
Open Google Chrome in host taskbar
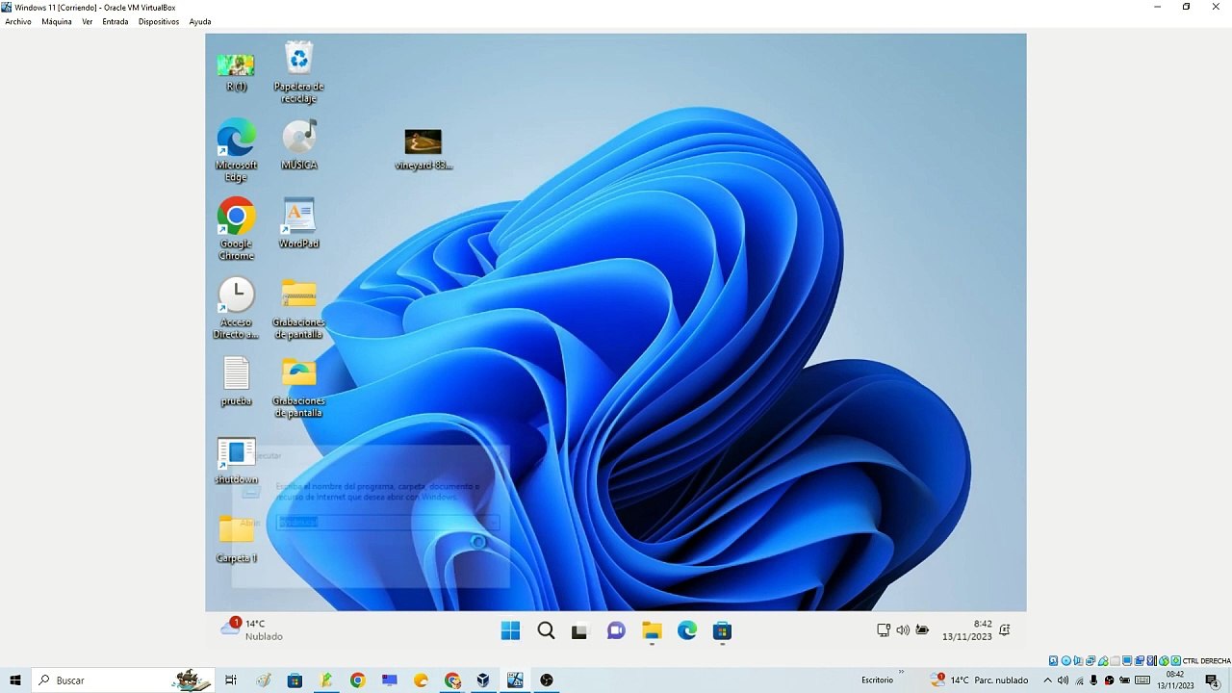[x=358, y=680]
